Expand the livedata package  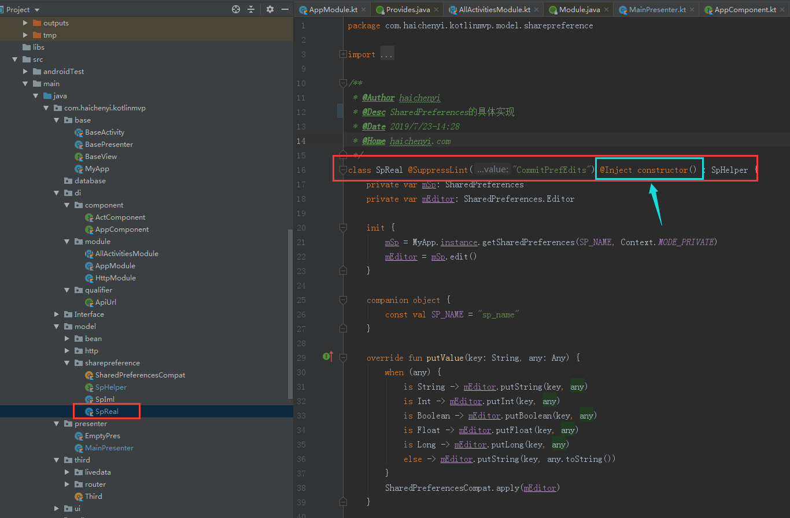[67, 472]
